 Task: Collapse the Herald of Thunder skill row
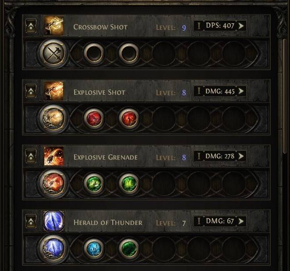pyautogui.click(x=31, y=222)
